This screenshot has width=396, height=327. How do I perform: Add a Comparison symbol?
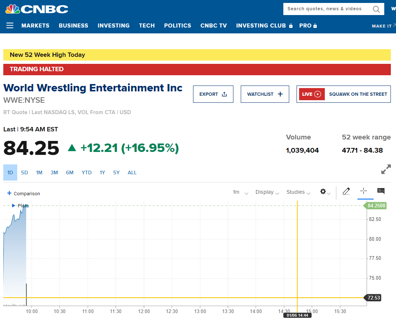tap(23, 193)
